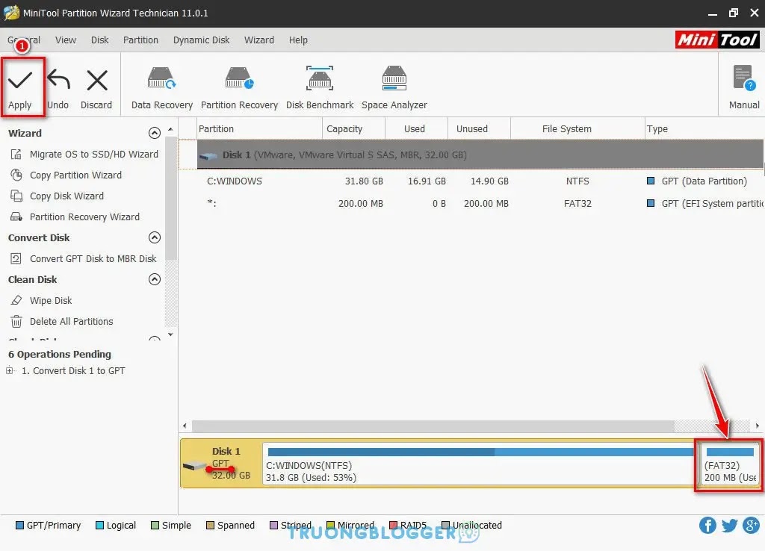Sort by the File System column header

[577, 128]
